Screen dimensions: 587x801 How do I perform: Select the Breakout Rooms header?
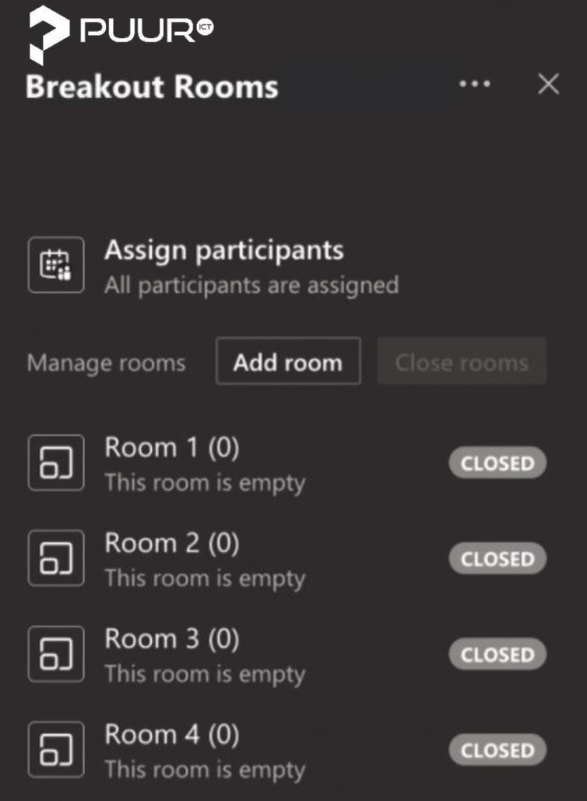pos(152,87)
